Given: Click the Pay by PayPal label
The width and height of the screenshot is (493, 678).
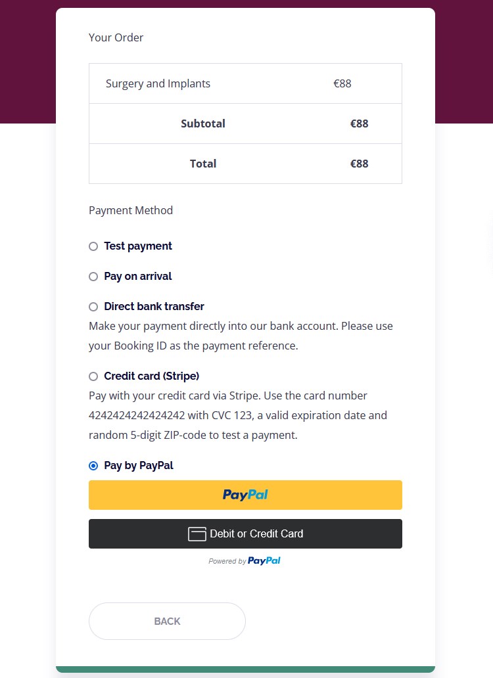Looking at the screenshot, I should tap(139, 466).
